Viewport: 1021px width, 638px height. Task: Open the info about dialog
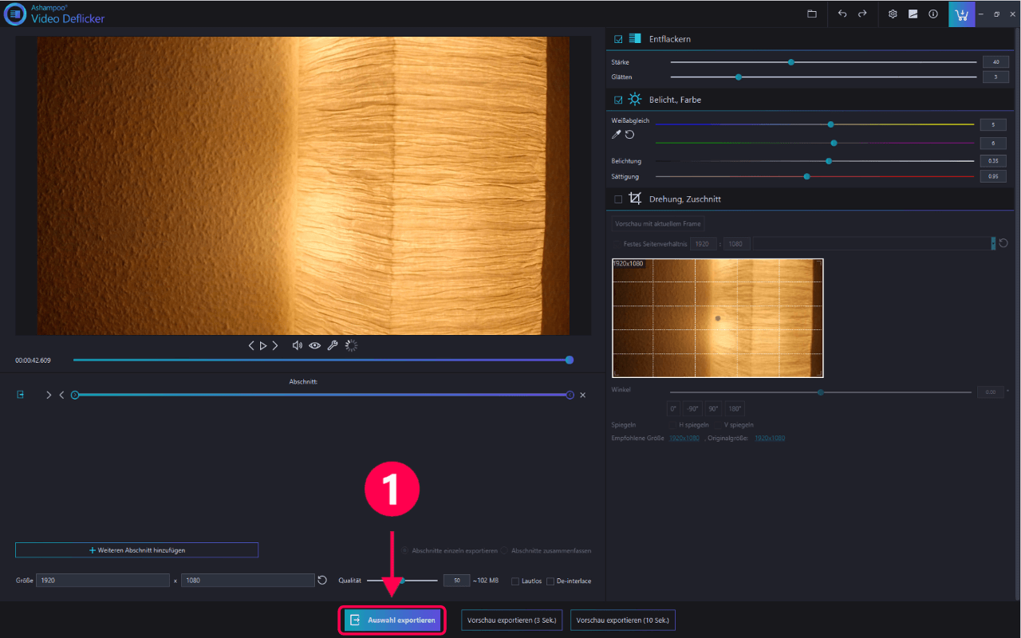933,14
